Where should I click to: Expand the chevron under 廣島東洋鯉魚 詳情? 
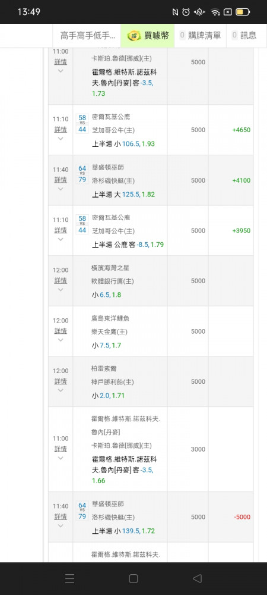coord(61,340)
